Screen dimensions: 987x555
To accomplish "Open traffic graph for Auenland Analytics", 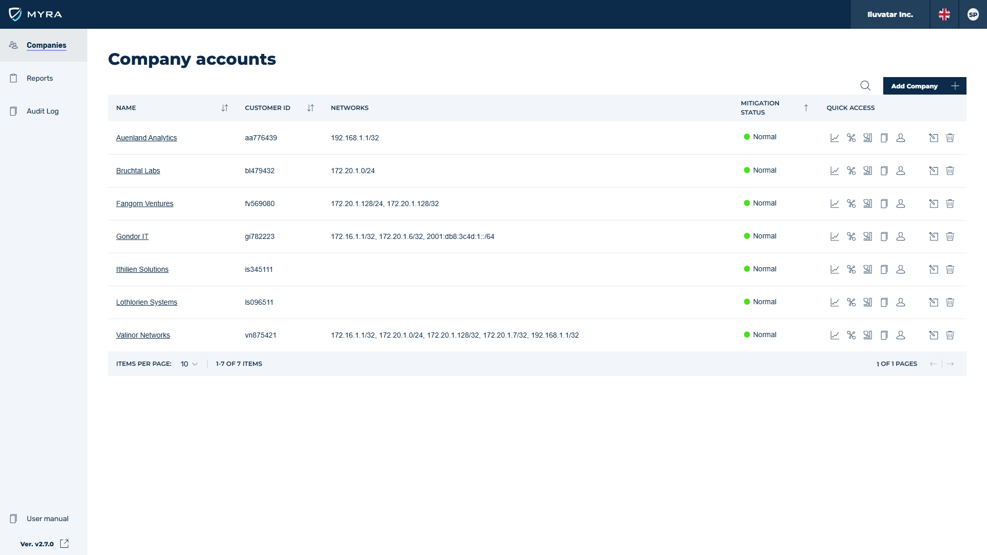I will 834,138.
